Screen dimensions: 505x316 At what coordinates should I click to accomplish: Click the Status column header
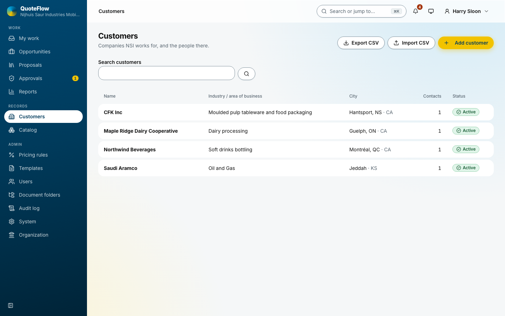click(x=459, y=96)
